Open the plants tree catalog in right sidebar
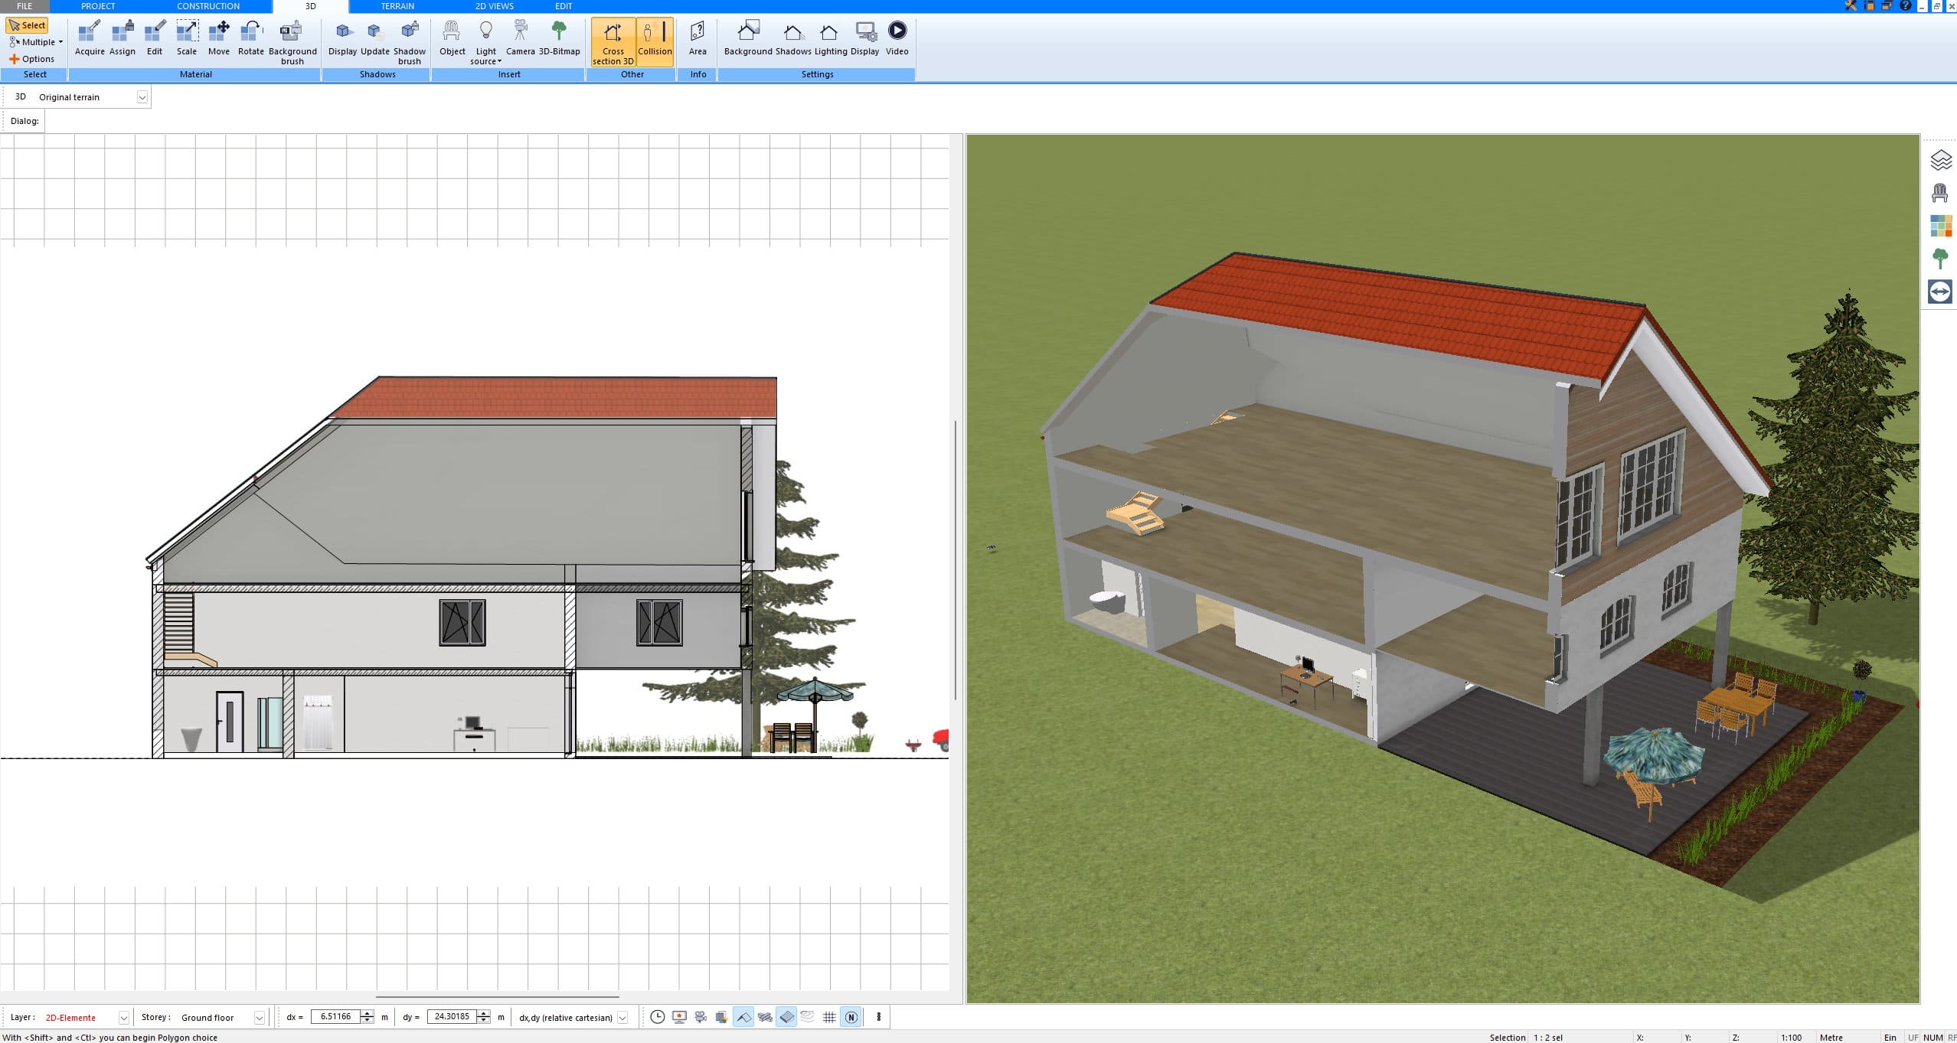Image resolution: width=1957 pixels, height=1043 pixels. coord(1940,259)
